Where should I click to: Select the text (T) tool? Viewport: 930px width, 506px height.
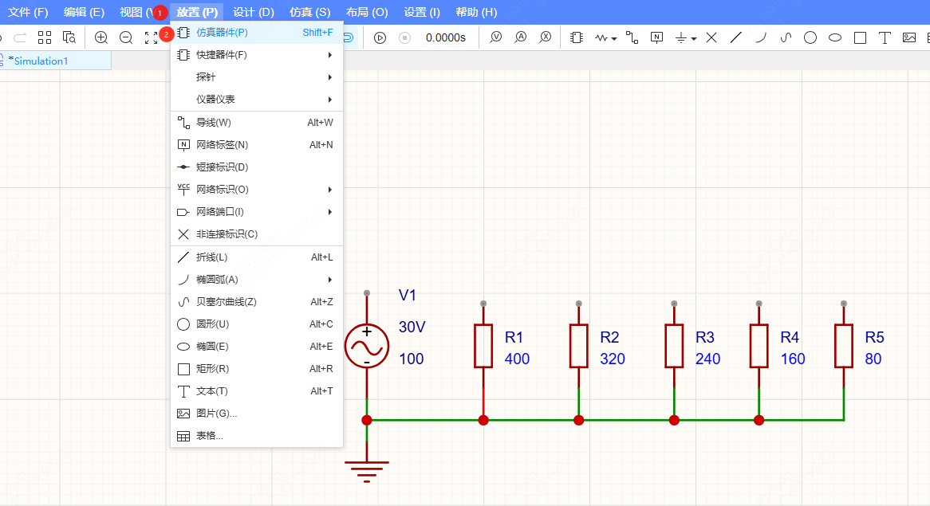point(885,37)
